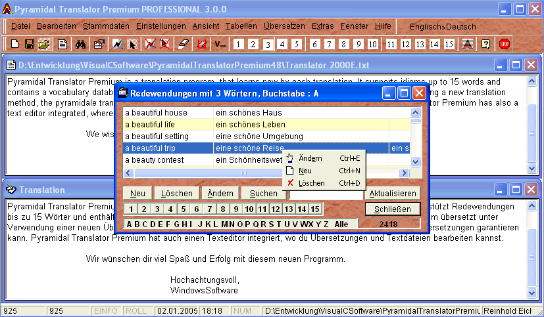The image size is (544, 317).
Task: Click the lightning bolt translate icon
Action: click(x=117, y=44)
